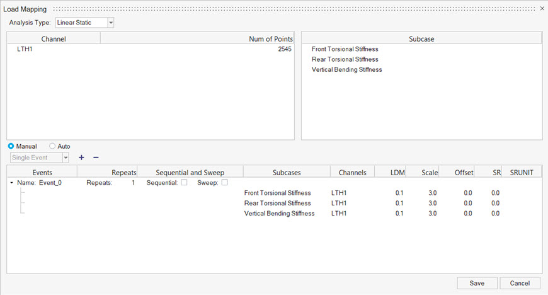Image resolution: width=548 pixels, height=295 pixels.
Task: Enable the Sequential checkbox
Action: (x=184, y=183)
